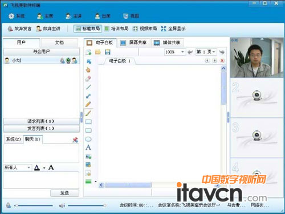Open the 文档 tab in left panel

(x=59, y=43)
